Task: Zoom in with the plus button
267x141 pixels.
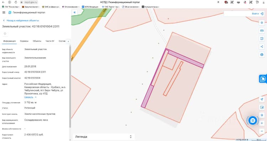Action: [x=262, y=123]
